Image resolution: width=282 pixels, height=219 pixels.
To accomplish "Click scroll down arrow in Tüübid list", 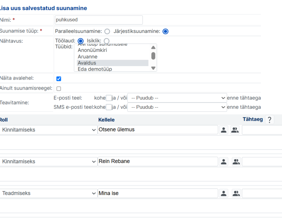I will pos(153,68).
